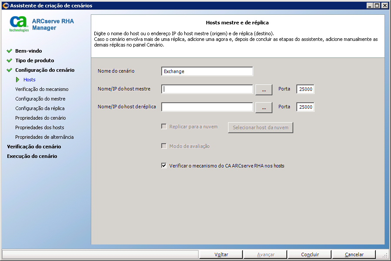The height and width of the screenshot is (261, 391).
Task: Click the CA technologies logo
Action: 19,24
